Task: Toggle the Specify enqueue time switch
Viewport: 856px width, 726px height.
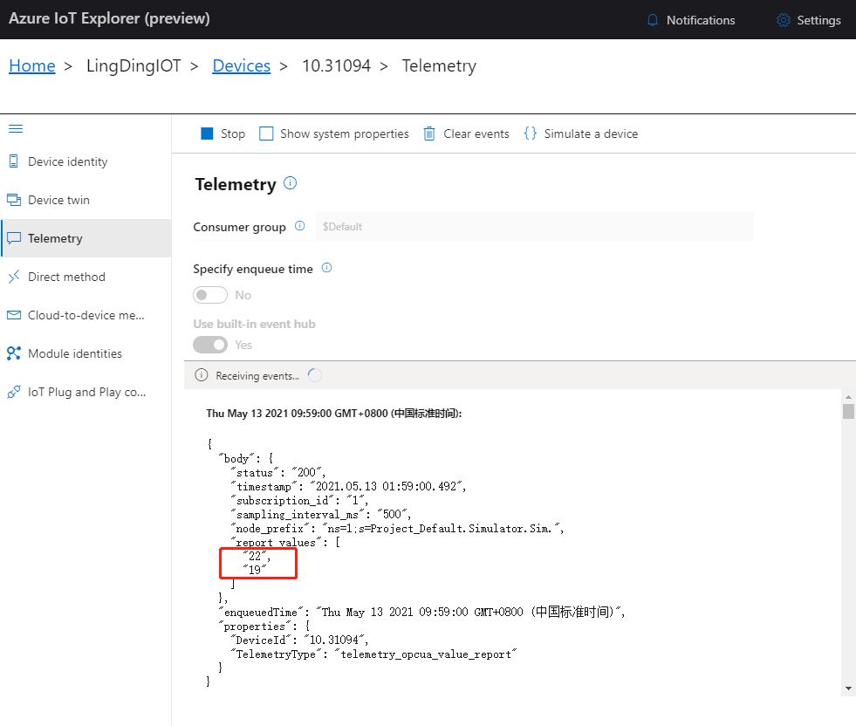Action: click(x=210, y=295)
